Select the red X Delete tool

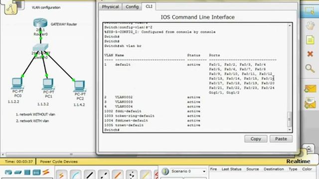[x=310, y=54]
